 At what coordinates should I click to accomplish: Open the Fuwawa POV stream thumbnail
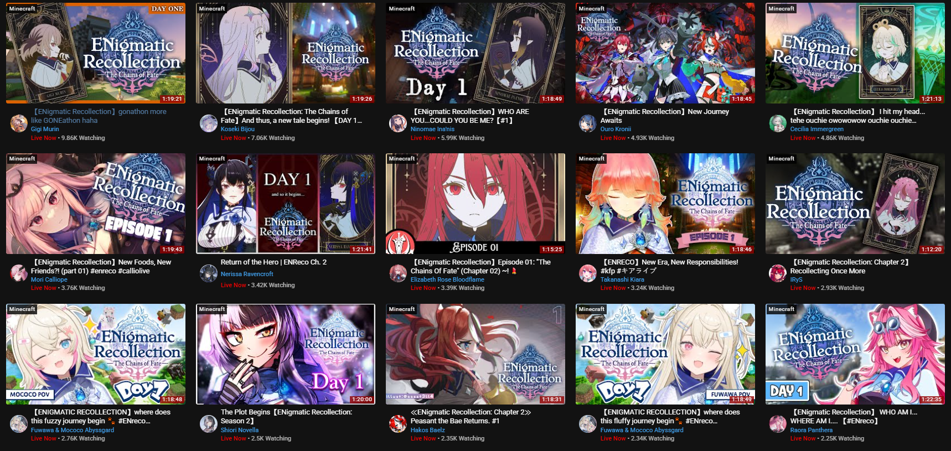click(665, 354)
